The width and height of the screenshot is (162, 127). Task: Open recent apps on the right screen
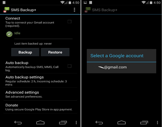(x=144, y=123)
